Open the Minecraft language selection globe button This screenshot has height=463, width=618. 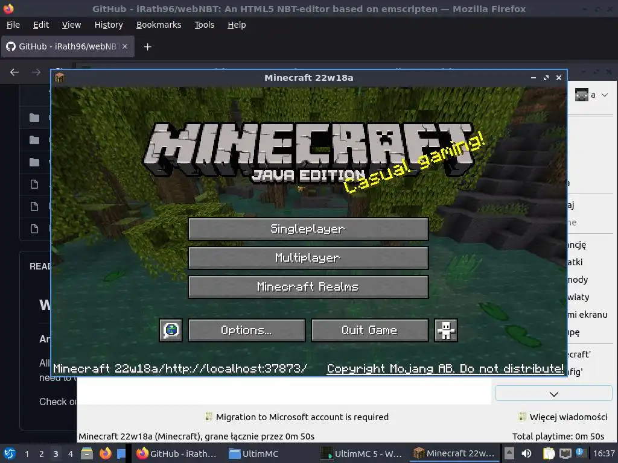tap(171, 330)
